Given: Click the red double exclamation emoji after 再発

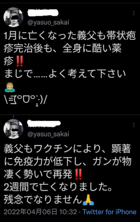Looking at the screenshot, I should pyautogui.click(x=78, y=174).
